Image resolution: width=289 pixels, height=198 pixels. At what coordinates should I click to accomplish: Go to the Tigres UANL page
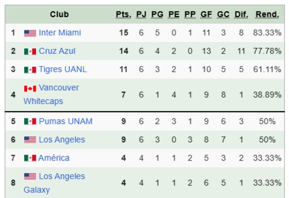click(x=63, y=69)
